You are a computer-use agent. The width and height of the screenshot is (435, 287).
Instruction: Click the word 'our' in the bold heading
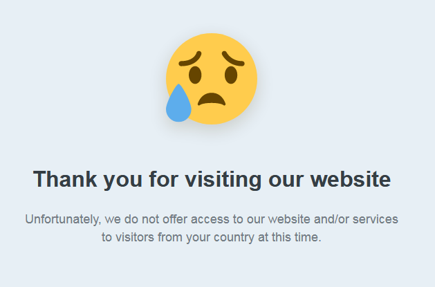286,180
